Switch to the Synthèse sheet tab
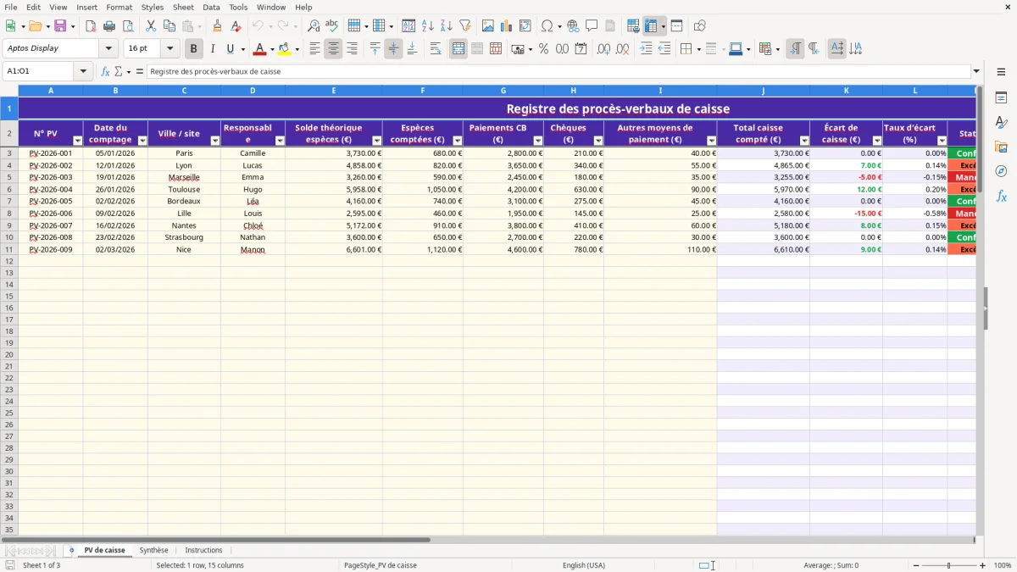 (x=154, y=551)
